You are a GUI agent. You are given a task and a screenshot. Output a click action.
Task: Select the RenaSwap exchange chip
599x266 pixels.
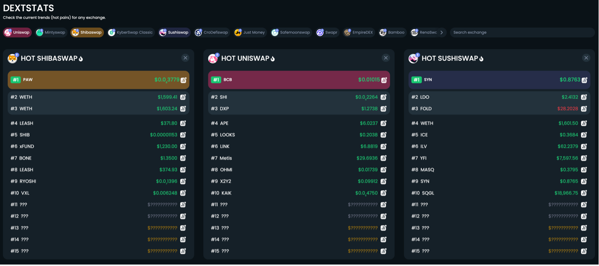pos(424,32)
